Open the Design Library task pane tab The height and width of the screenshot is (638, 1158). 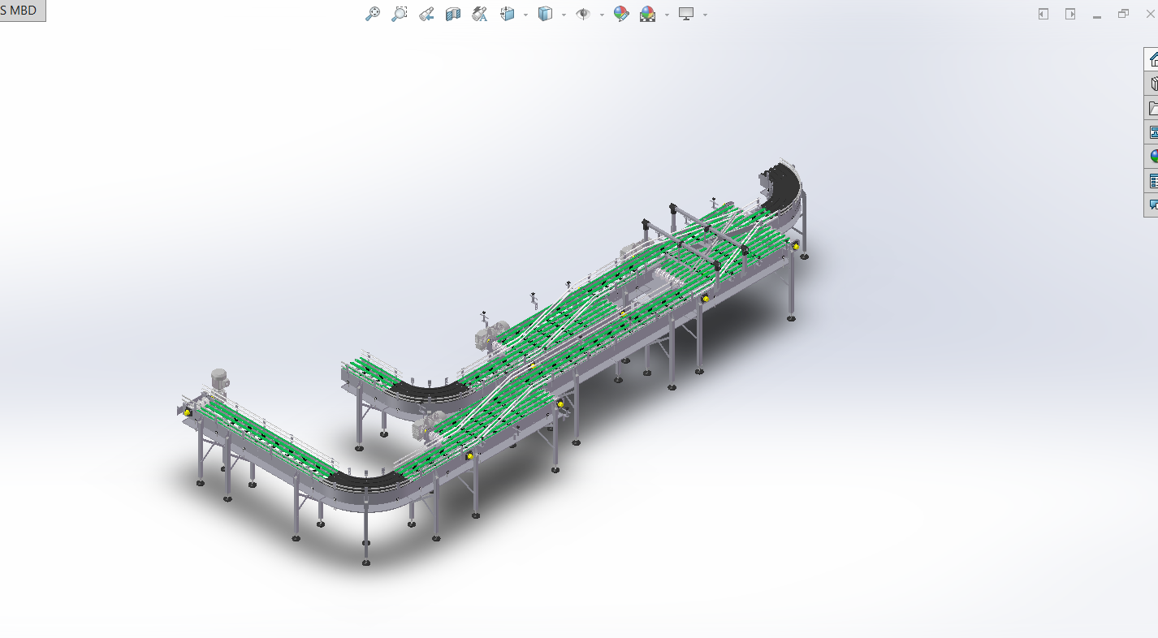click(1152, 84)
